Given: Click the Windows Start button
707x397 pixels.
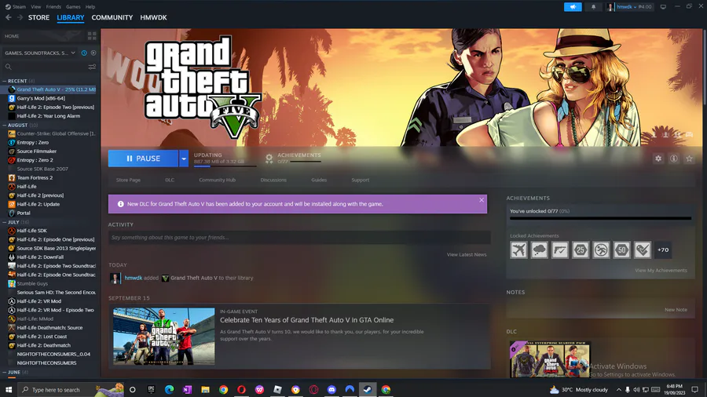Looking at the screenshot, I should pos(9,389).
